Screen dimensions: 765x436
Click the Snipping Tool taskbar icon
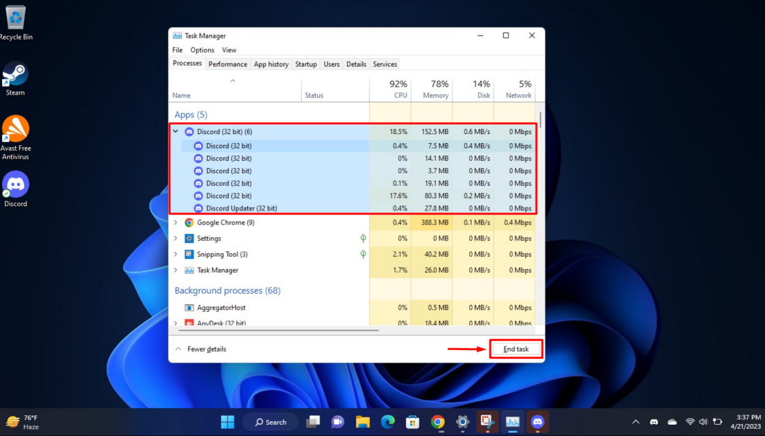[487, 422]
